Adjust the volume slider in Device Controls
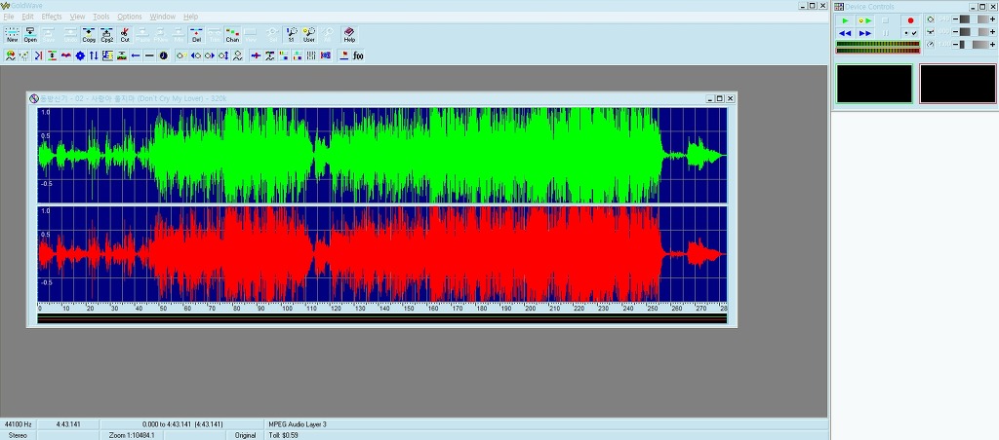Image resolution: width=999 pixels, height=440 pixels. 973,19
